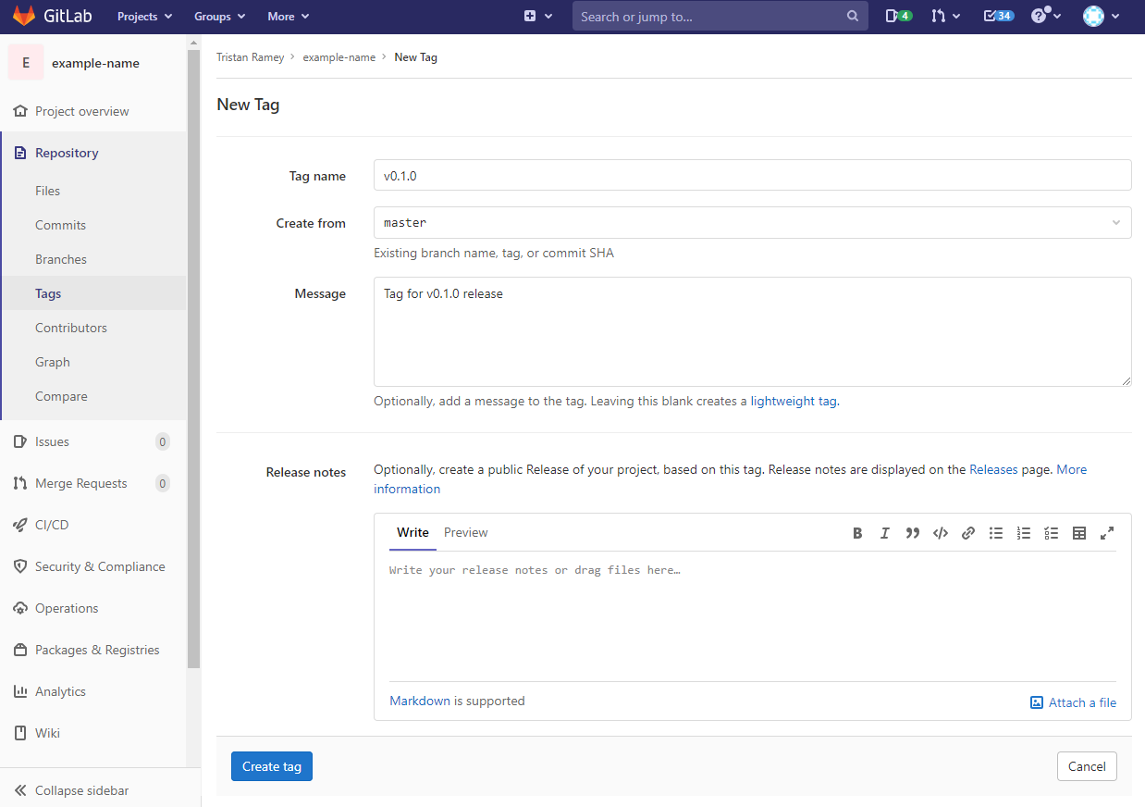Expand the Projects menu
Viewport: 1145px width, 807px height.
144,17
